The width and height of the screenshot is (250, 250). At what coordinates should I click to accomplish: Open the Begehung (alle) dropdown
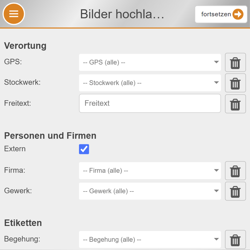tap(150, 240)
